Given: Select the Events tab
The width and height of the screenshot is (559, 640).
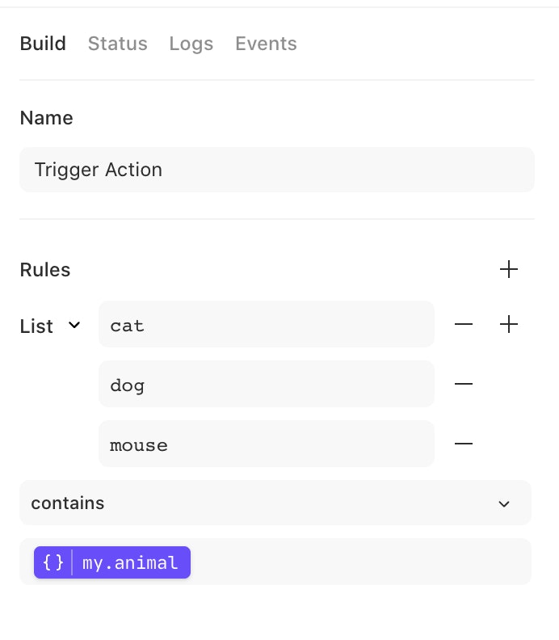Looking at the screenshot, I should (x=266, y=44).
